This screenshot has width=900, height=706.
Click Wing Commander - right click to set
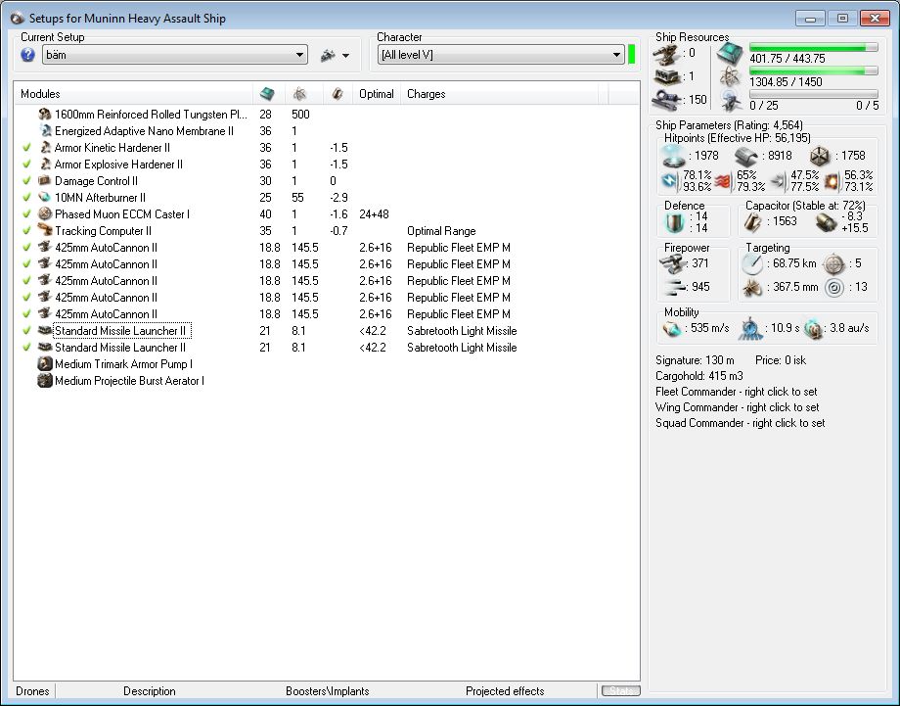[x=737, y=407]
